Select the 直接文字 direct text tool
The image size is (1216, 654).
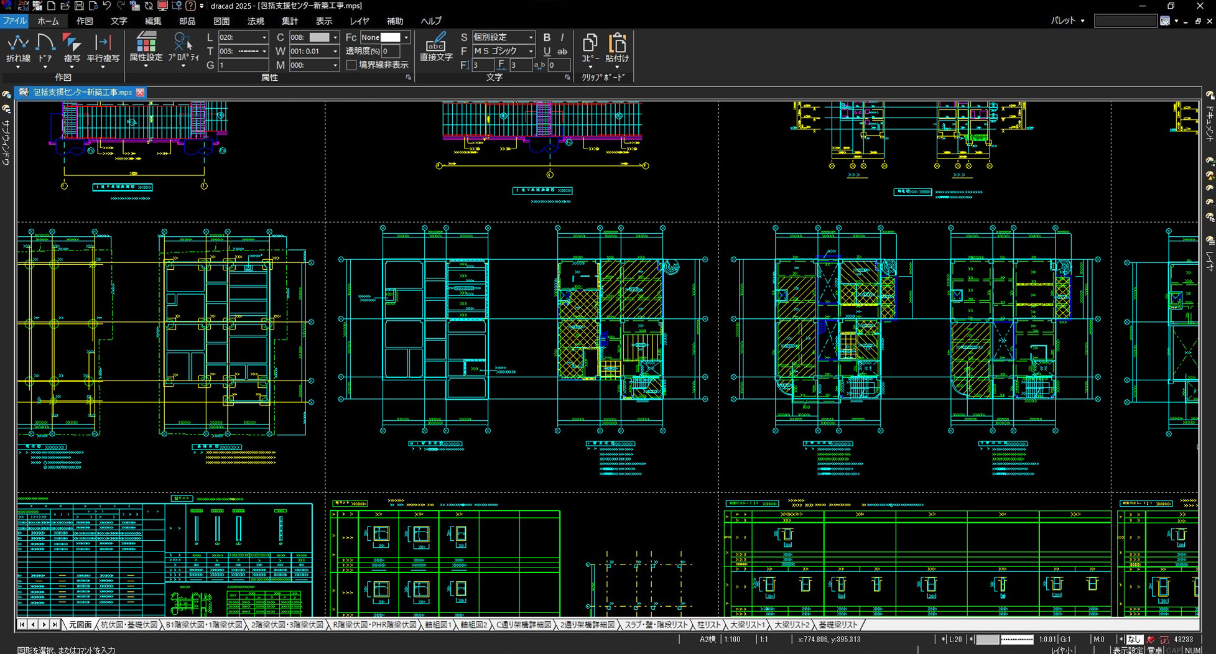pos(436,47)
